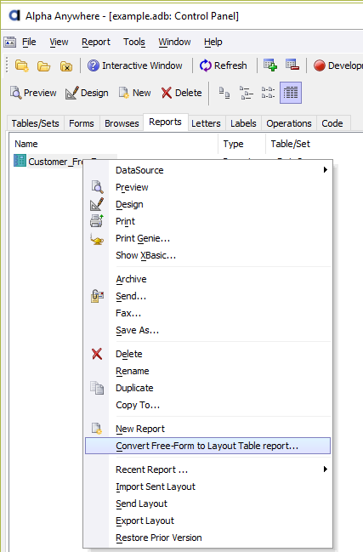The height and width of the screenshot is (552, 363).
Task: Choose Copy To... in context menu
Action: pos(207,405)
